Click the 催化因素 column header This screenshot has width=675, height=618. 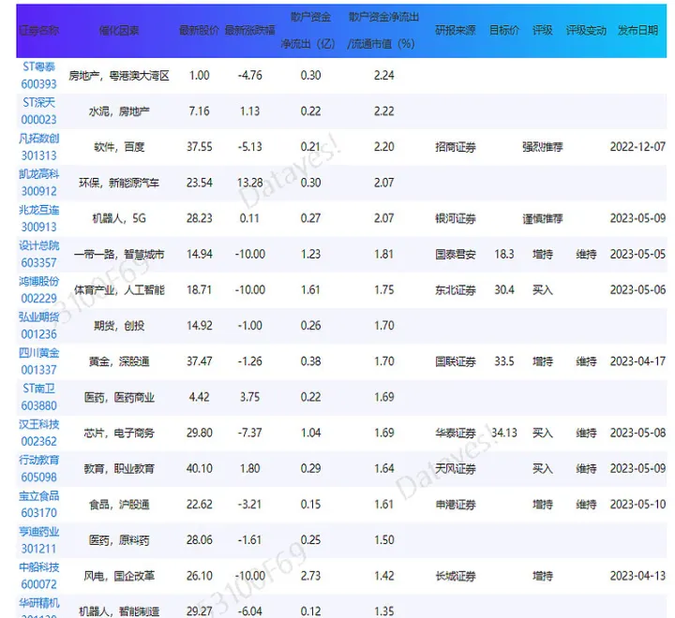[119, 30]
